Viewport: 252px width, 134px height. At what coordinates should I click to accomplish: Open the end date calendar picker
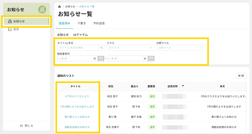[151, 59]
